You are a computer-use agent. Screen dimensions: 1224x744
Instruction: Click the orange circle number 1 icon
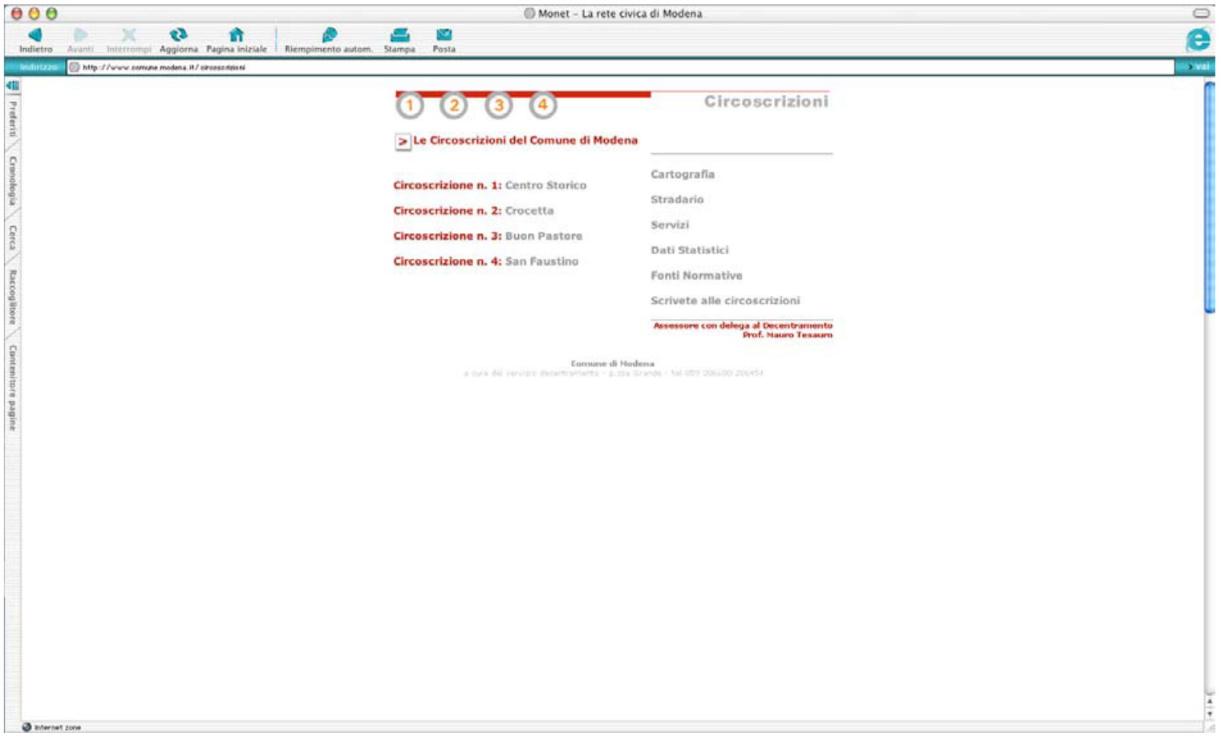[410, 106]
